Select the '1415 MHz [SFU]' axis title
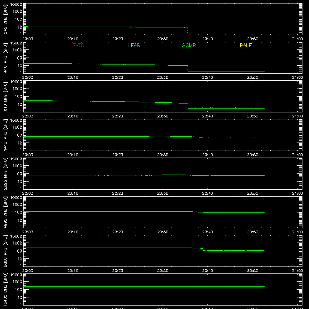Image resolution: width=309 pixels, height=309 pixels. pyautogui.click(x=5, y=135)
